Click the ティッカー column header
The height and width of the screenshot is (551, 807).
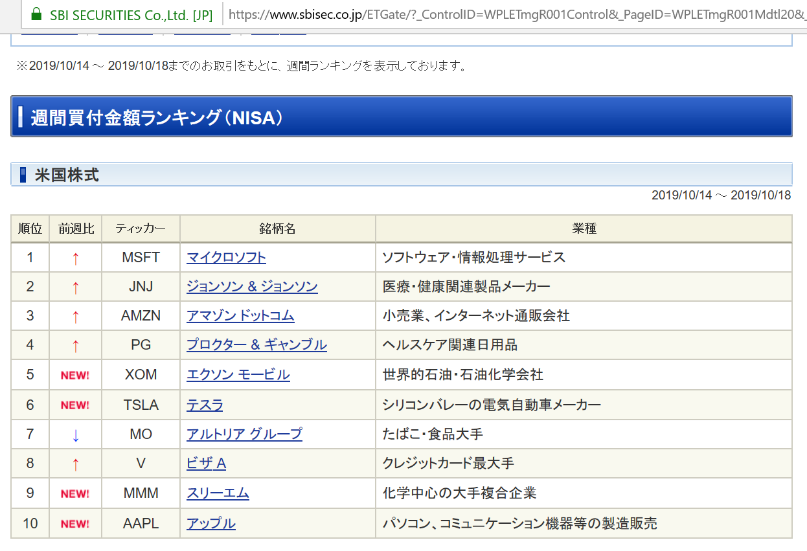pos(141,229)
